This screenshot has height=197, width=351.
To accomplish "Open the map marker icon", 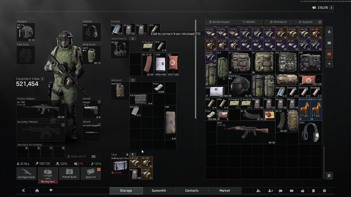I will [302, 191].
